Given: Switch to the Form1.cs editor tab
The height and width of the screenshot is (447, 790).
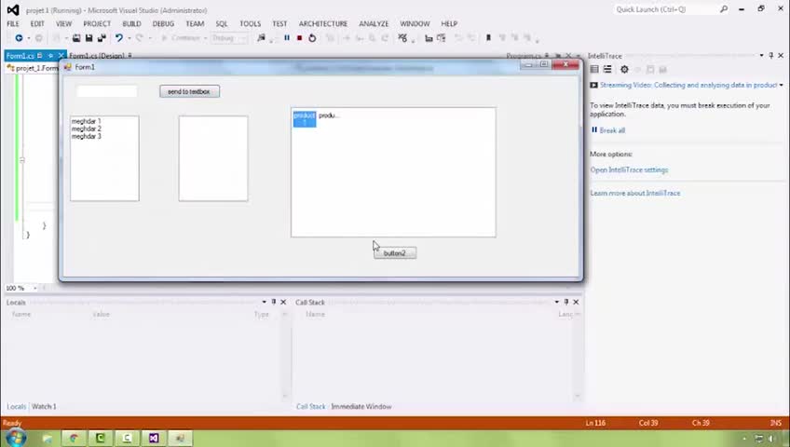Looking at the screenshot, I should 20,56.
